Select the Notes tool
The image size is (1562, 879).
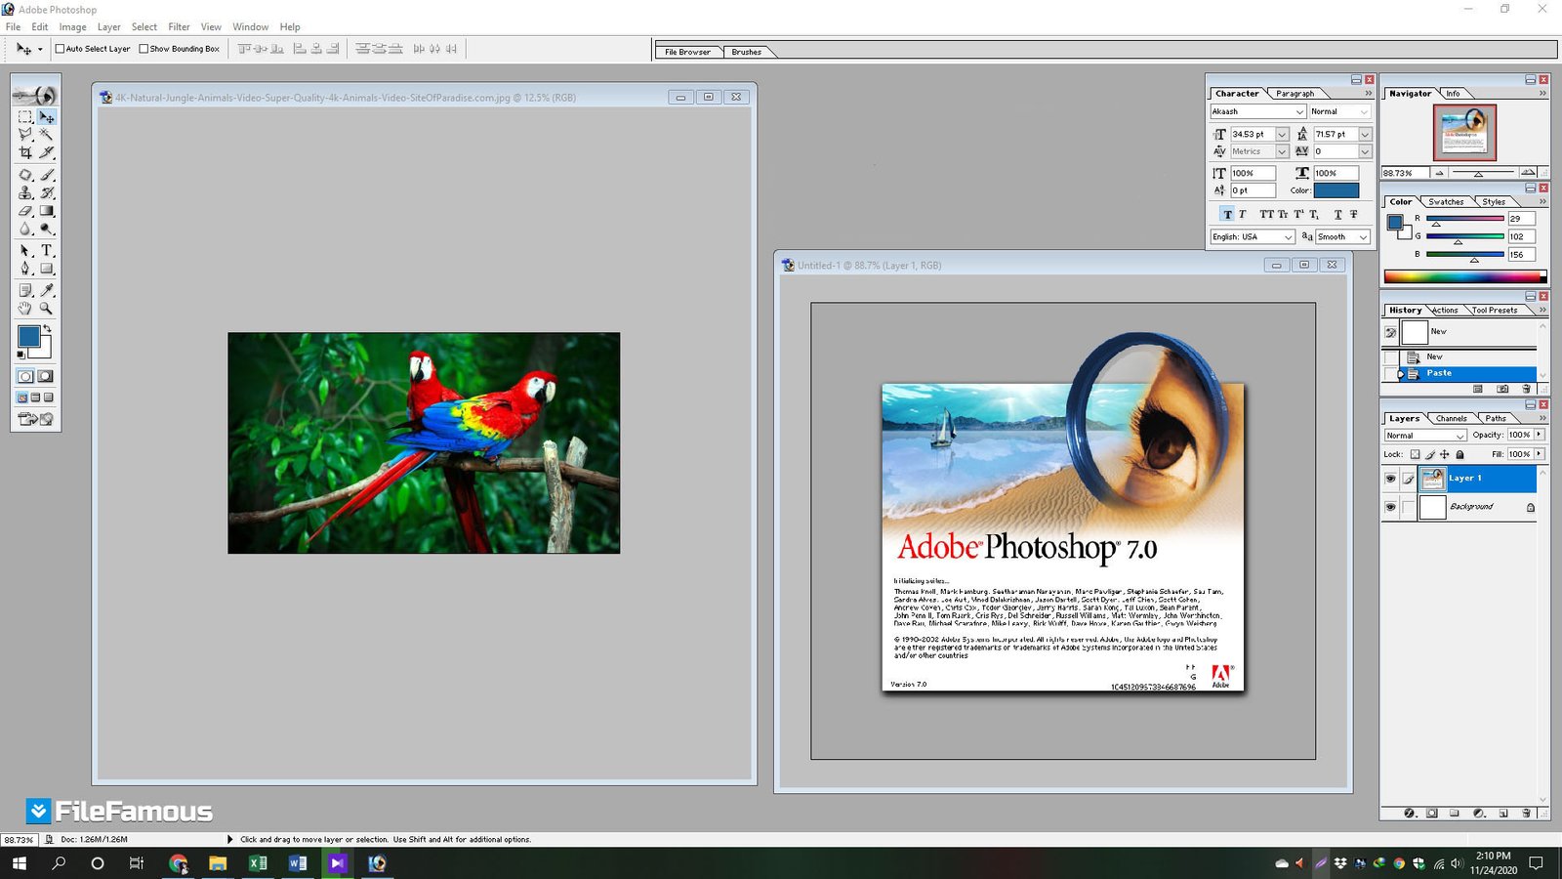pos(25,290)
